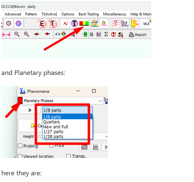
Task: Open the Back Testing menu
Action: pyautogui.click(x=88, y=14)
